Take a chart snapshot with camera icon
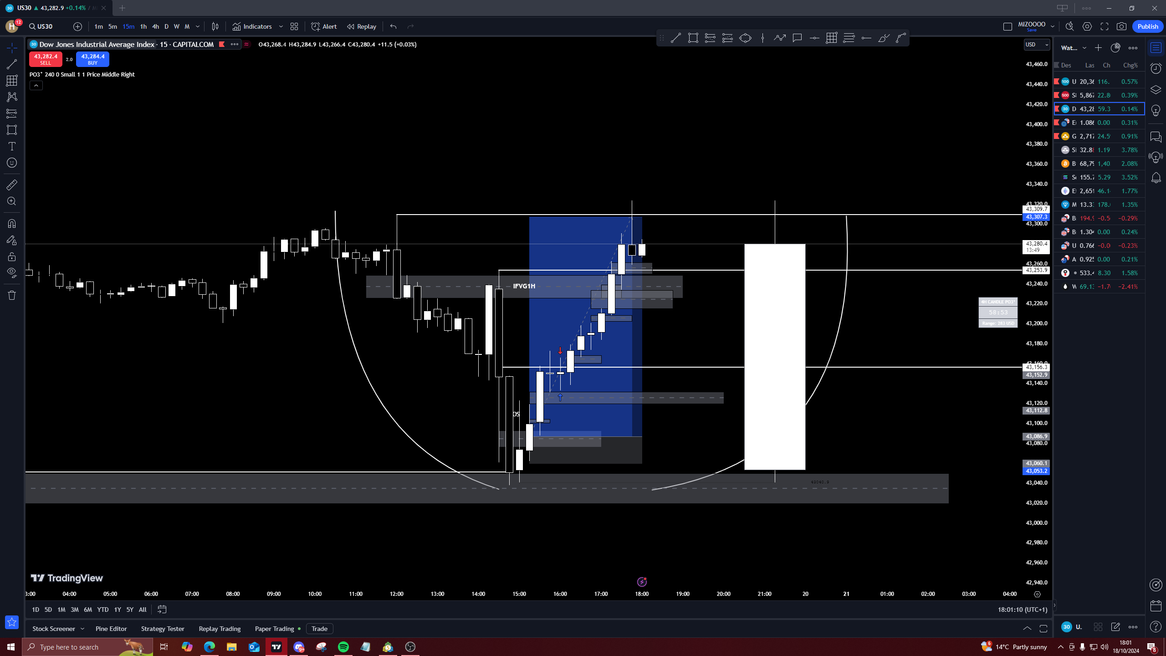This screenshot has height=656, width=1166. coord(1121,26)
